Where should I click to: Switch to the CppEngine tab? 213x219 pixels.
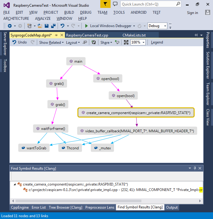pyautogui.click(x=20, y=207)
